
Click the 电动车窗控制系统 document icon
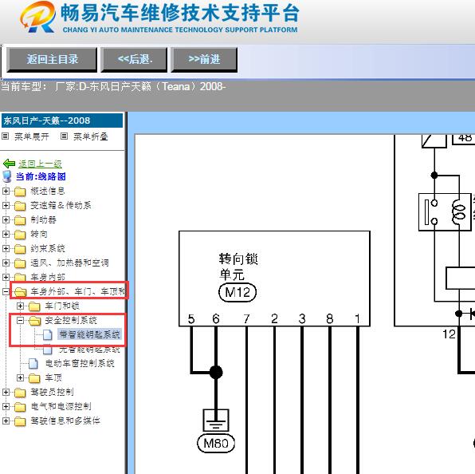tap(33, 364)
